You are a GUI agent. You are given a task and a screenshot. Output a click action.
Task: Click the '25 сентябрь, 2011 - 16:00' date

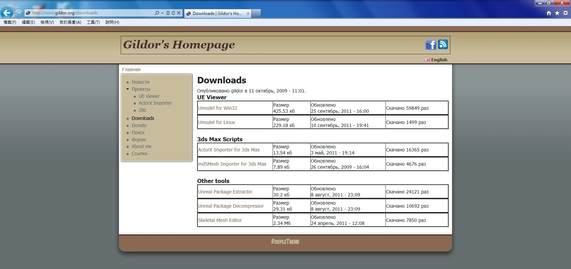tap(340, 111)
